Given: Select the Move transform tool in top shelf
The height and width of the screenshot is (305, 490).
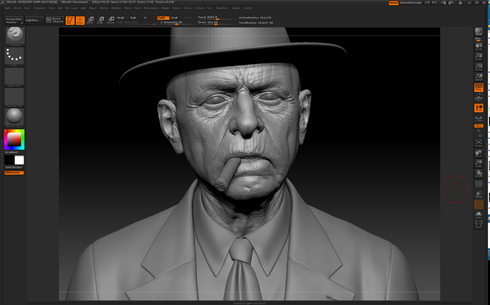Looking at the screenshot, I should pos(90,20).
